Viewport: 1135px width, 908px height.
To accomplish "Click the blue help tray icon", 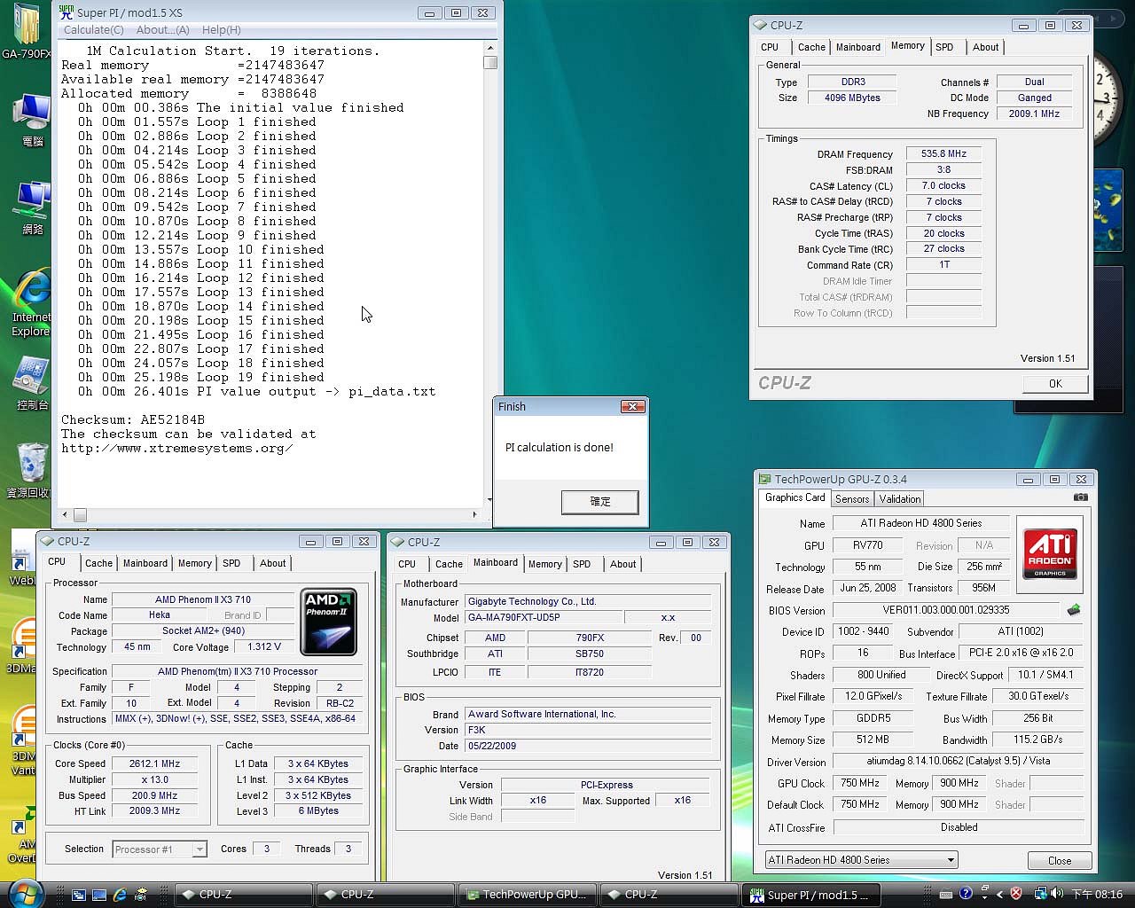I will click(966, 894).
